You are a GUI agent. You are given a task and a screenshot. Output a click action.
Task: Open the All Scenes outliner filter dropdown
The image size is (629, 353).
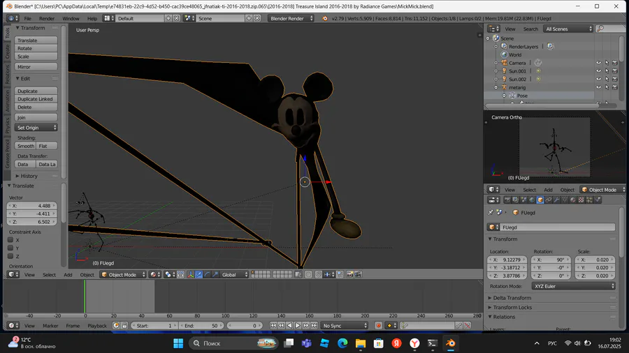568,29
